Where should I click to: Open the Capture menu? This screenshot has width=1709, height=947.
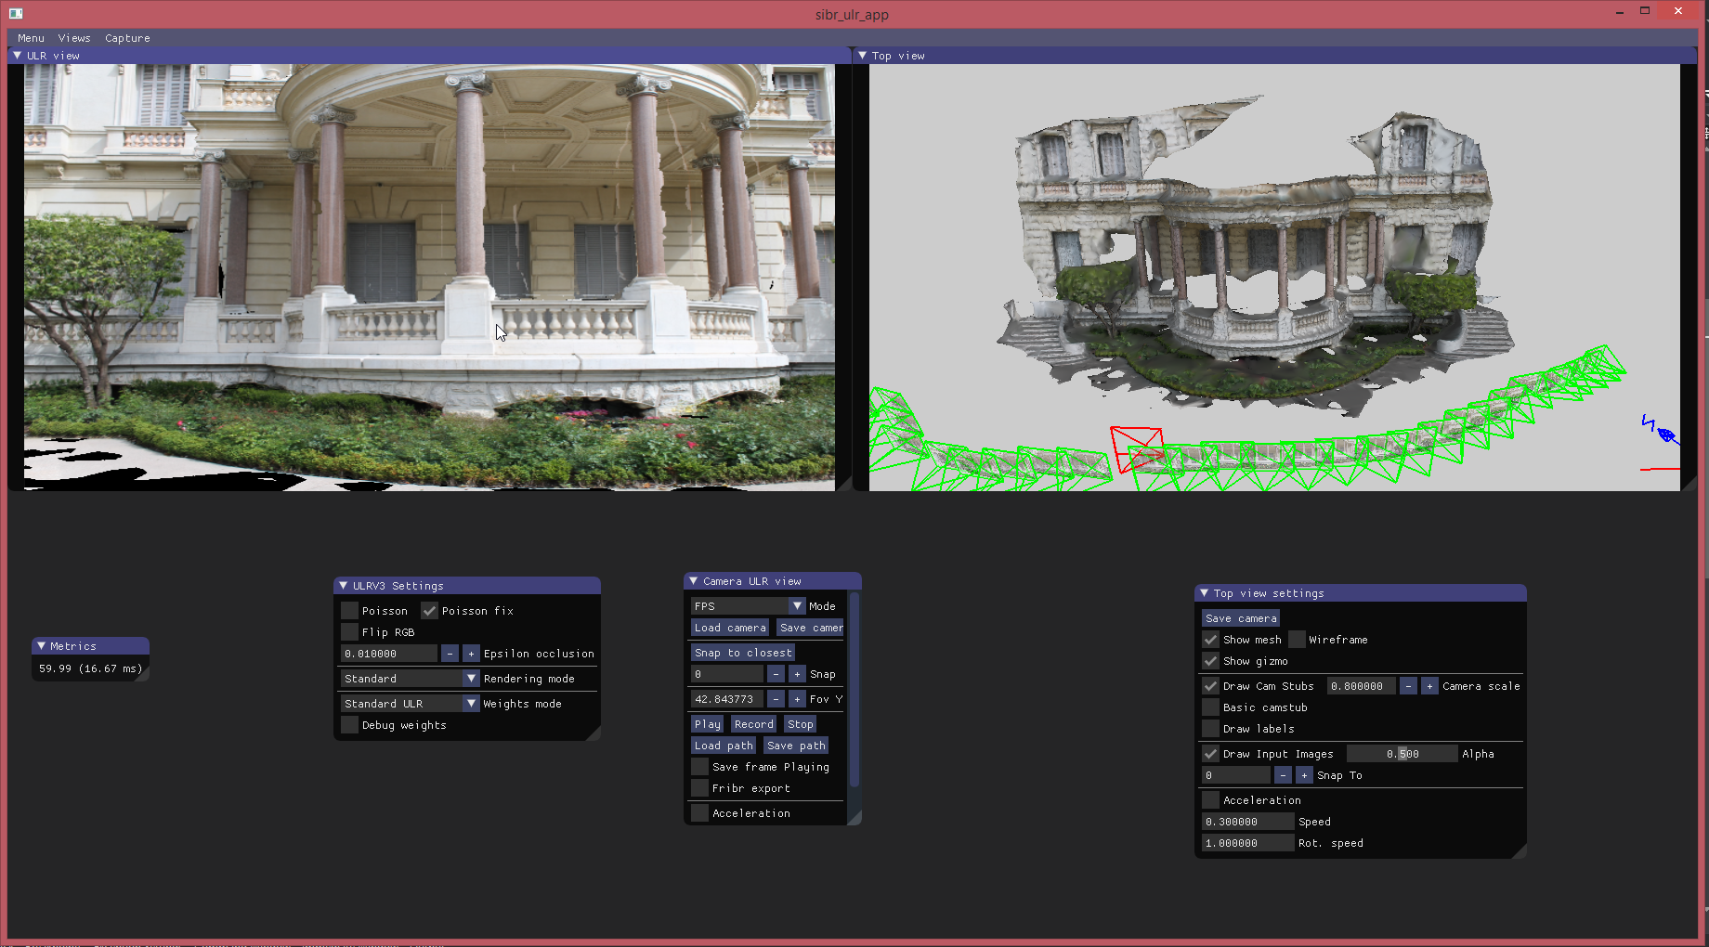click(127, 38)
